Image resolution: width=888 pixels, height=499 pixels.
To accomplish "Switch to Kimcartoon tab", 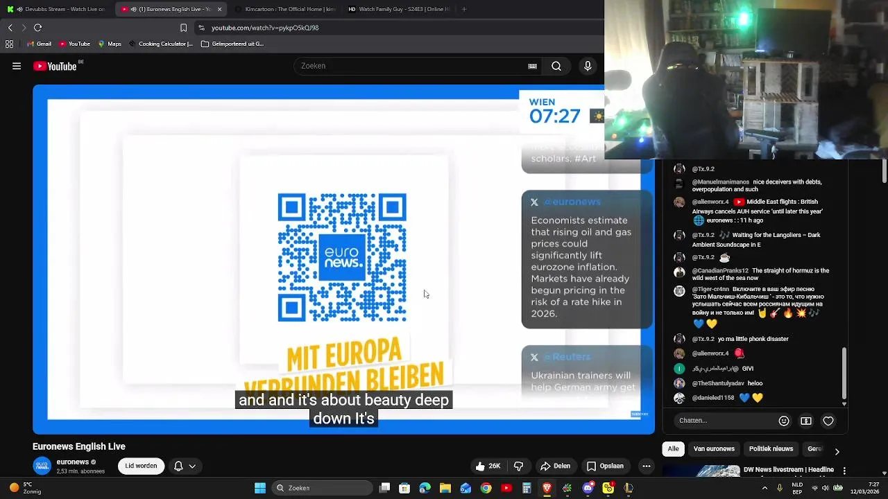I will coord(284,9).
